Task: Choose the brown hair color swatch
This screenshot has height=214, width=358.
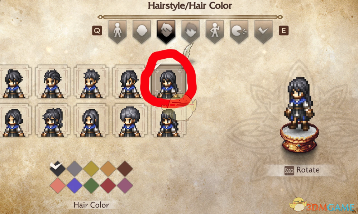Action: coord(125,169)
